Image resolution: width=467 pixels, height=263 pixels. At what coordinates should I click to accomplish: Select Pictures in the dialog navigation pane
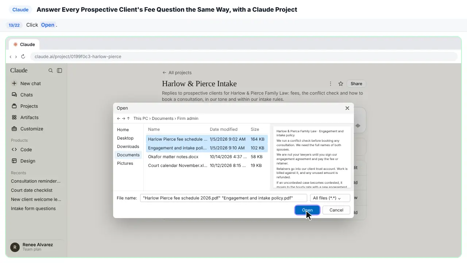pyautogui.click(x=128, y=163)
